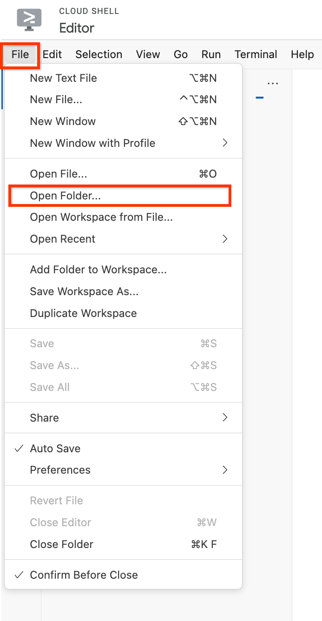The width and height of the screenshot is (322, 621).
Task: Open the Terminal menu
Action: click(x=256, y=54)
